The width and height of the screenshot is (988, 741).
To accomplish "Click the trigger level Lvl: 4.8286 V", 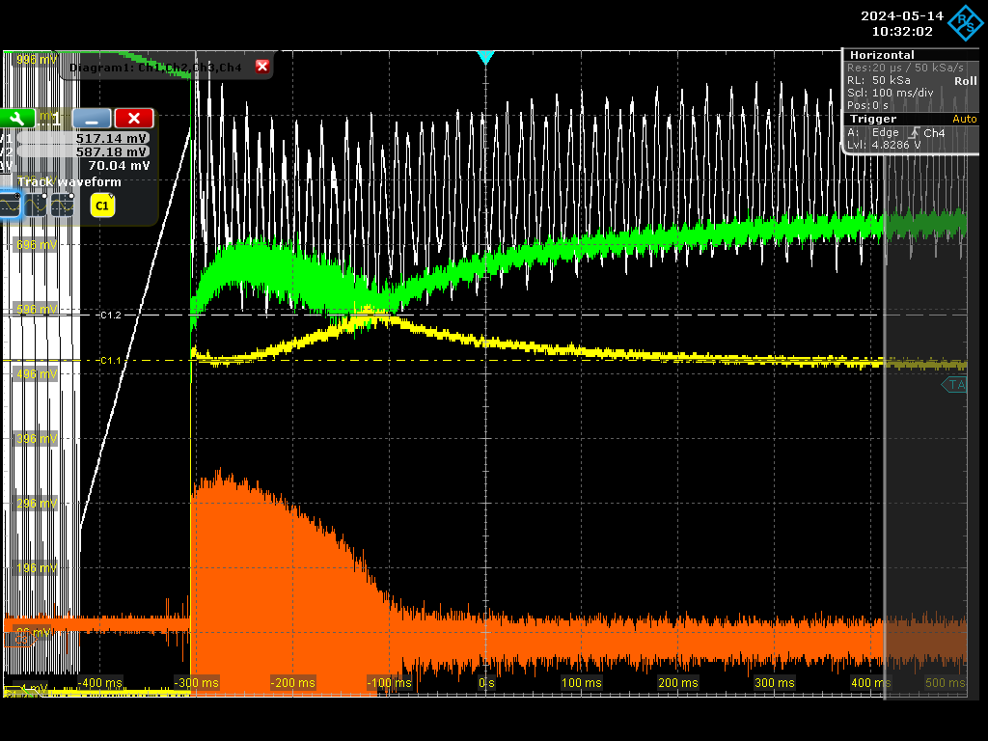I will [884, 145].
